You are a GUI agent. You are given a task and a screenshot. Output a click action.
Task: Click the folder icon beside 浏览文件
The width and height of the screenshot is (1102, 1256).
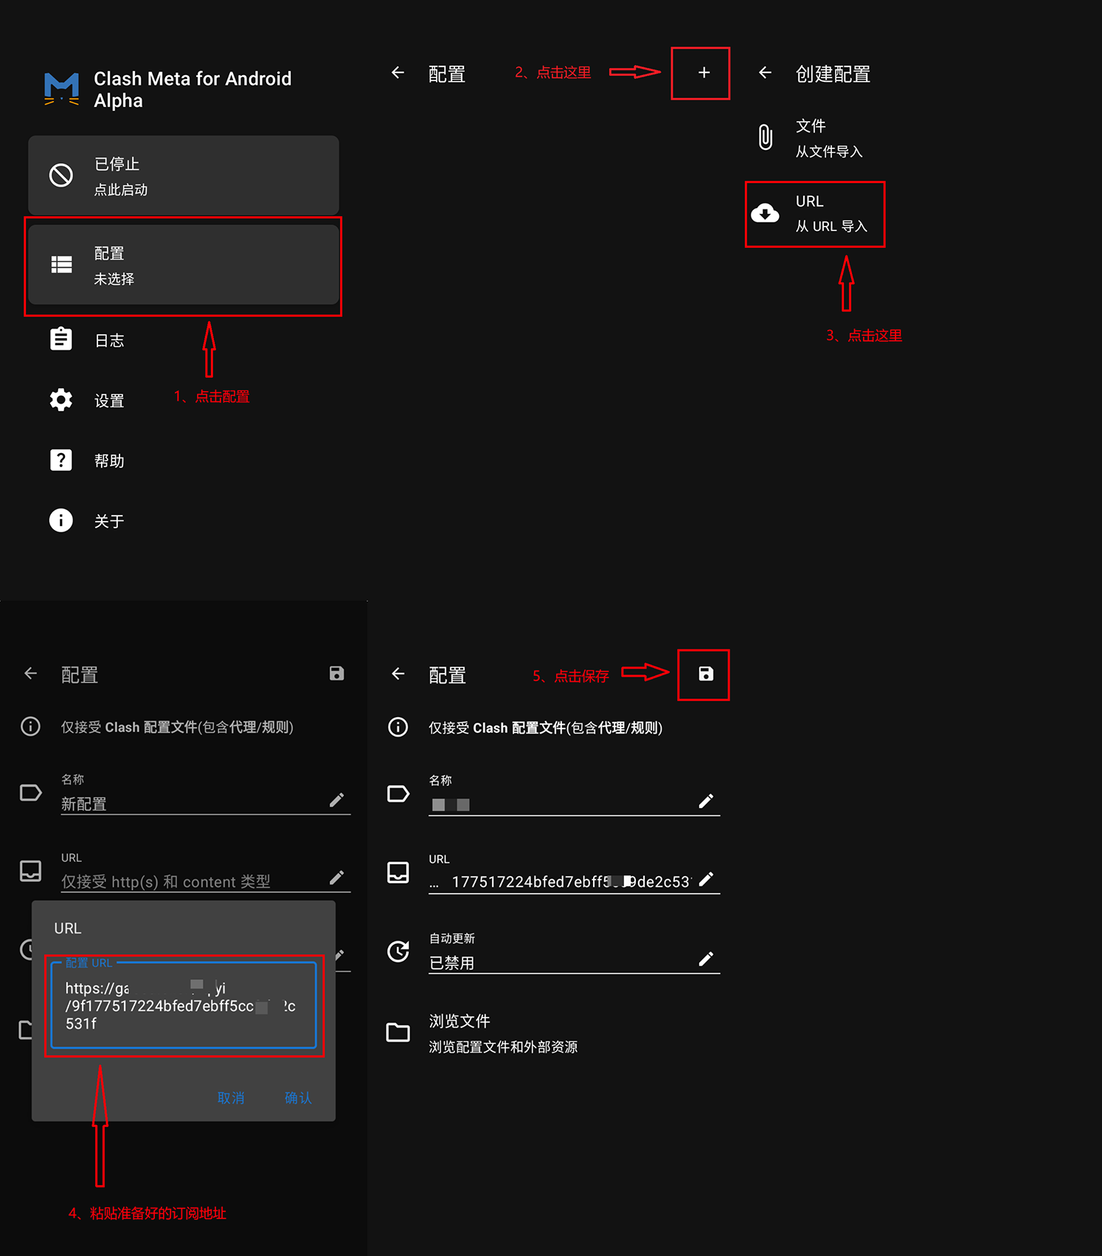tap(398, 1032)
